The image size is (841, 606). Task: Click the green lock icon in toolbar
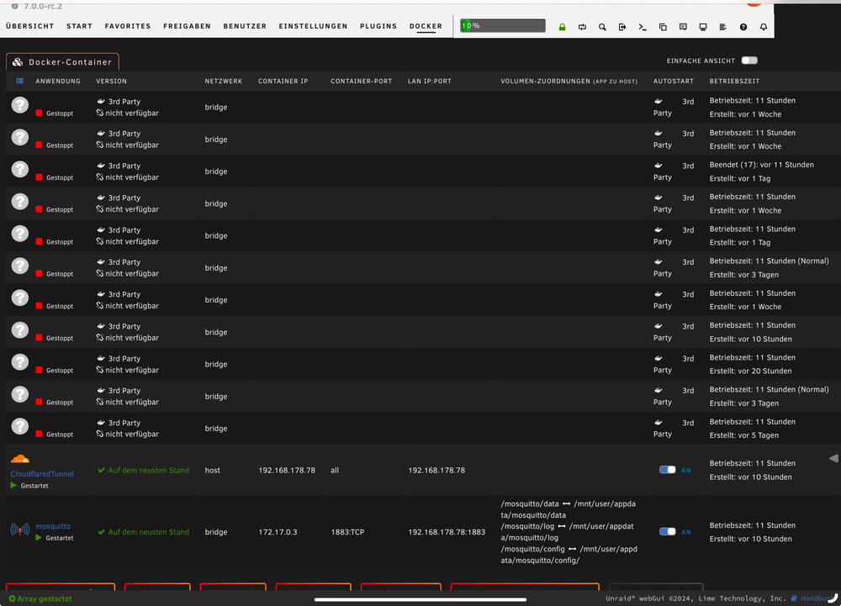coord(562,27)
